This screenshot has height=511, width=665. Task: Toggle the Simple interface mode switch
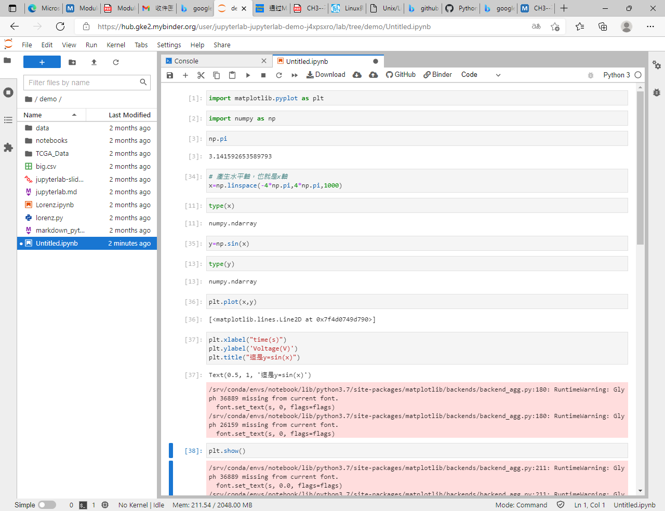[x=47, y=505]
